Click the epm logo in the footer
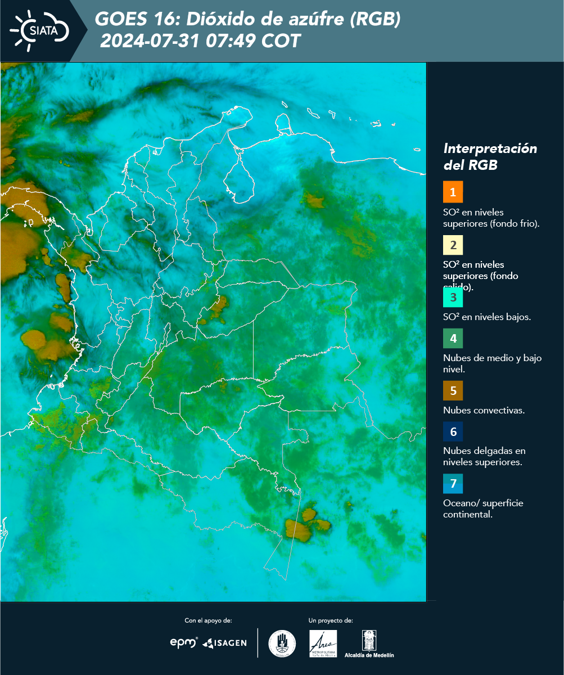This screenshot has width=564, height=675. click(184, 642)
